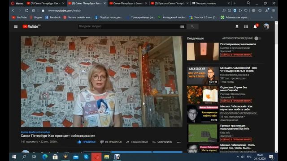The image size is (287, 161).
Task: Click the tab search magnifier icon
Action: [248, 3]
